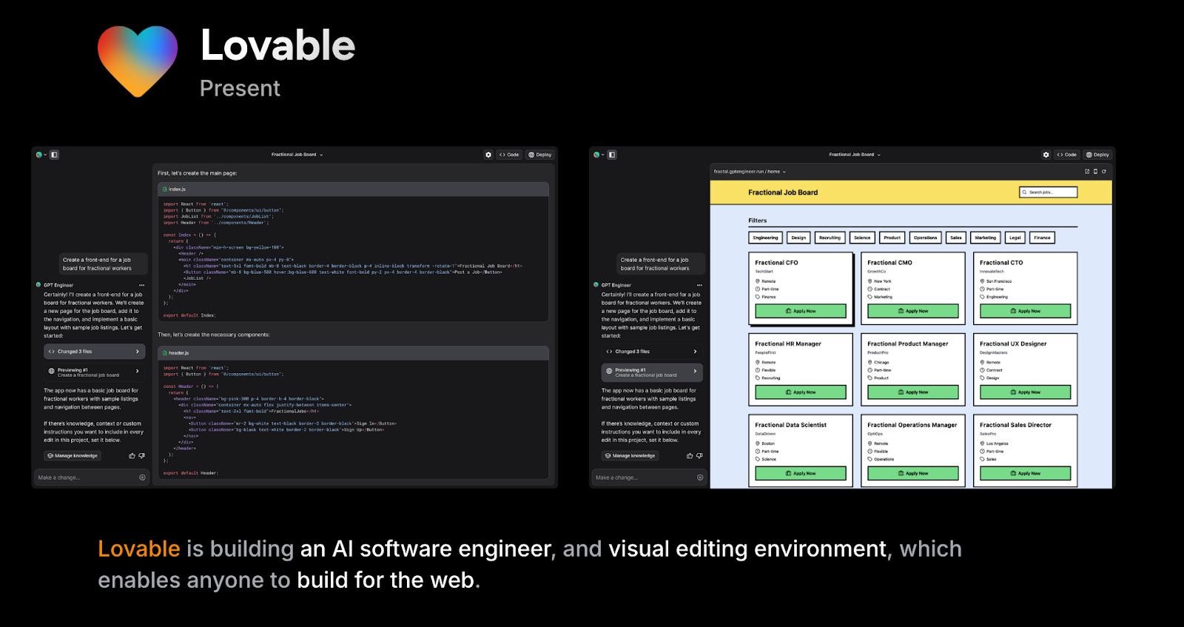
Task: Click the Code button in right screenshot
Action: [1066, 155]
